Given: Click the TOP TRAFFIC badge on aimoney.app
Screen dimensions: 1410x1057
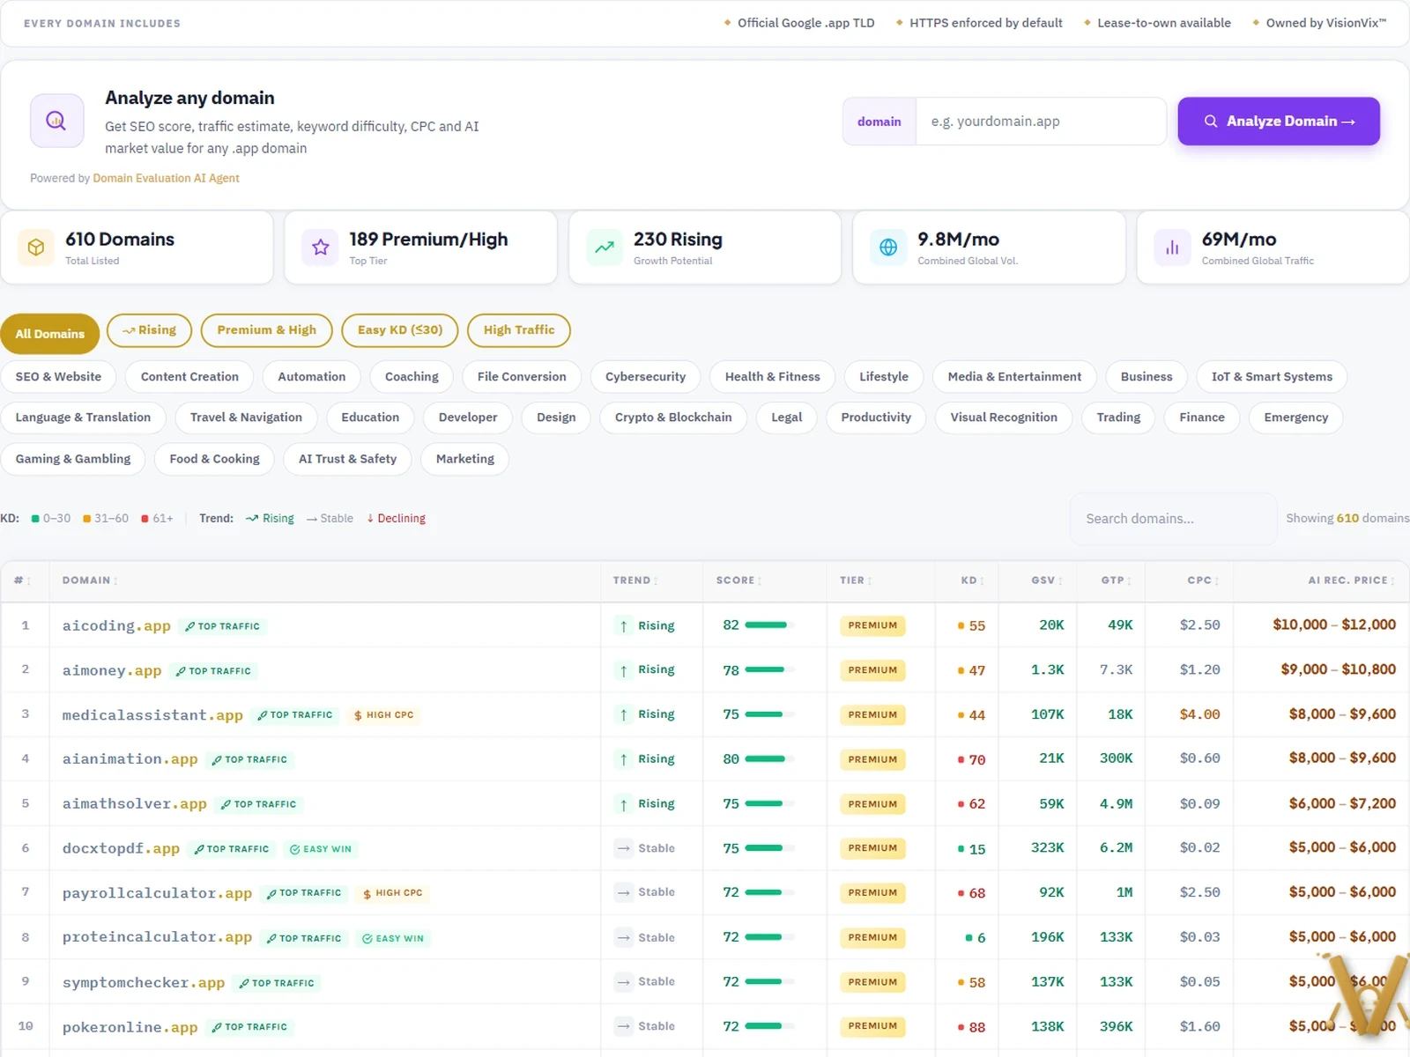Looking at the screenshot, I should pos(213,671).
